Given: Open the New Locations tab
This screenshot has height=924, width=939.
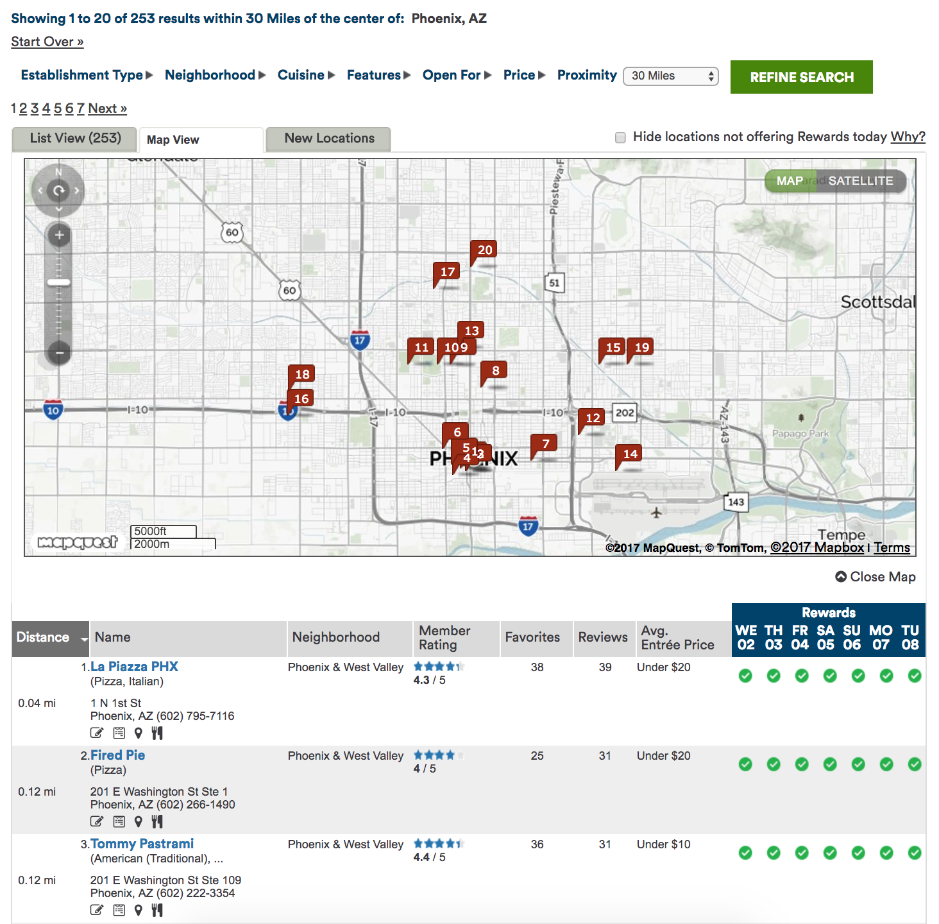Looking at the screenshot, I should point(329,138).
